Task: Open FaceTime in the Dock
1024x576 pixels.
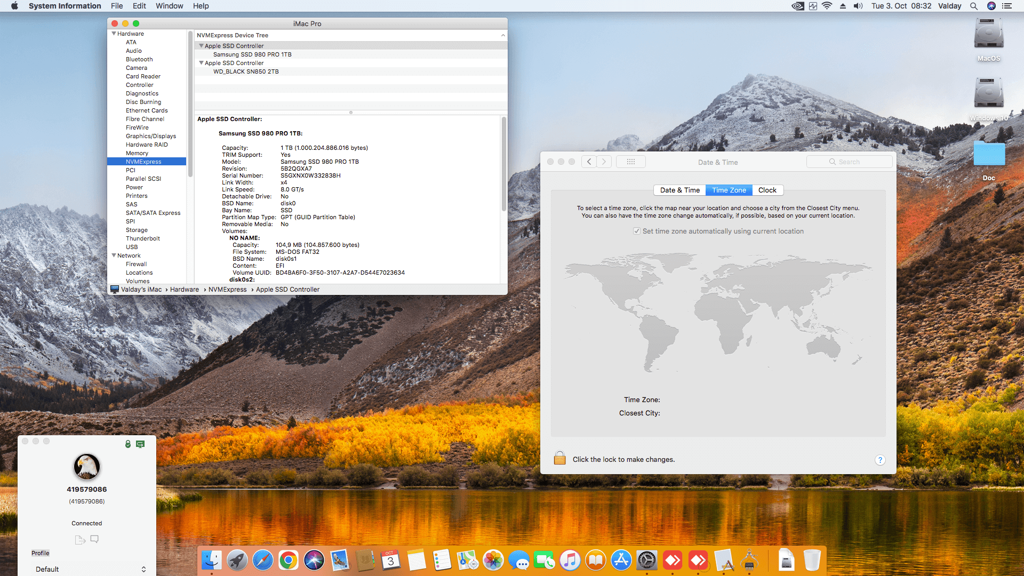Action: [545, 561]
